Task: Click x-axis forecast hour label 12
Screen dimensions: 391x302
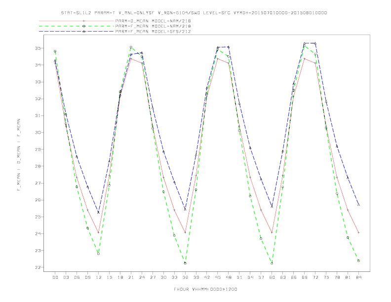Action: [99, 277]
